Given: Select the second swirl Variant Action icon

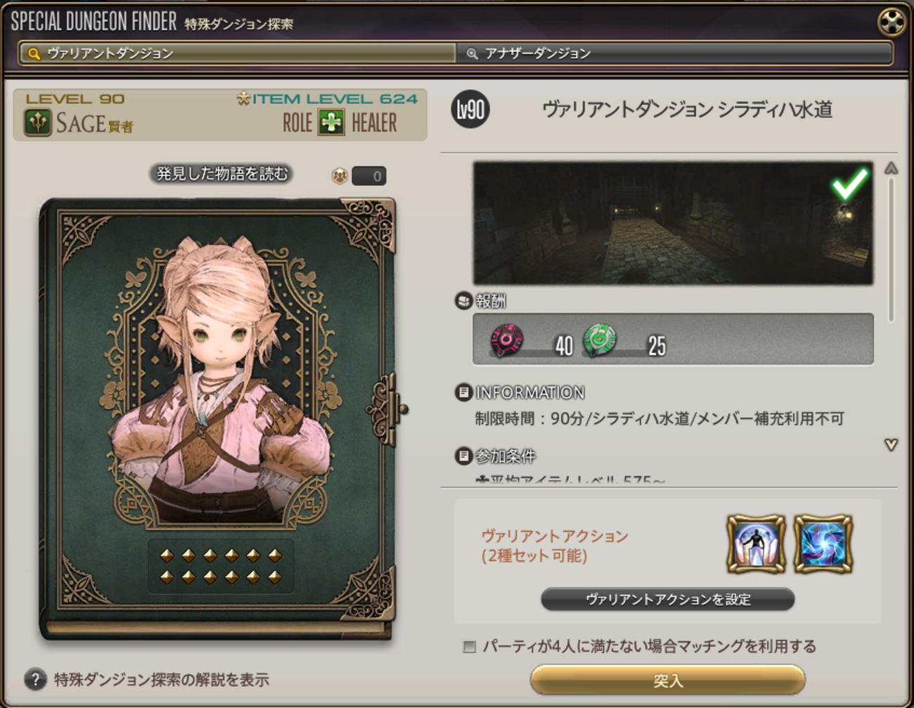Looking at the screenshot, I should pyautogui.click(x=823, y=543).
